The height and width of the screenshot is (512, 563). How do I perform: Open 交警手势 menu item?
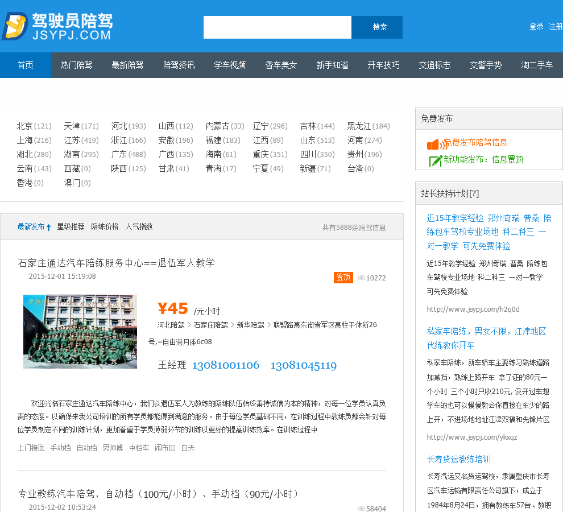[x=486, y=65]
